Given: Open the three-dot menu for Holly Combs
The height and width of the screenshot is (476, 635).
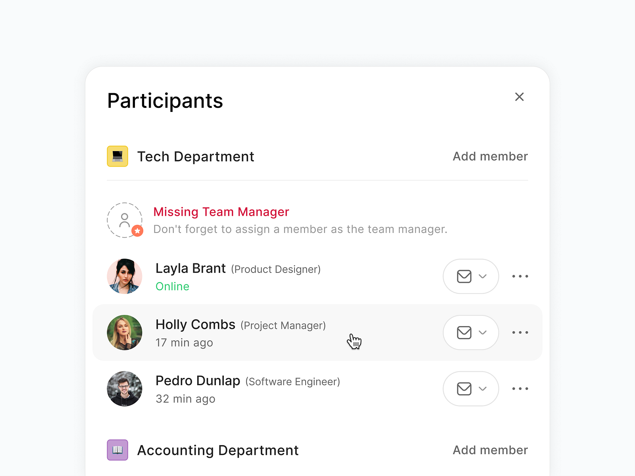Looking at the screenshot, I should click(x=520, y=333).
